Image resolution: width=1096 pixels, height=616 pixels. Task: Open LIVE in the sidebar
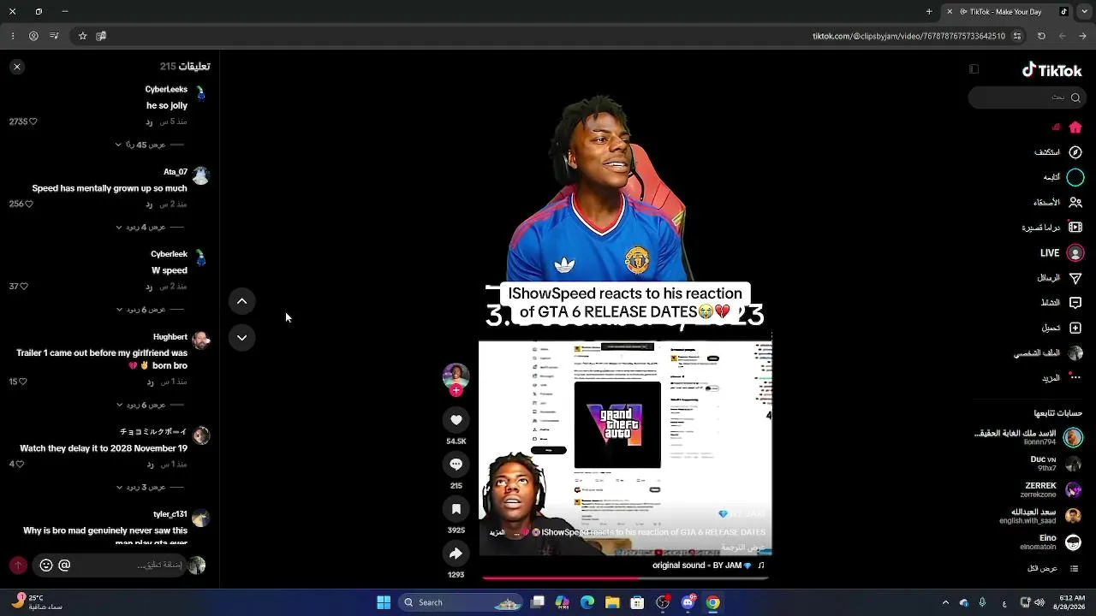click(x=1075, y=253)
